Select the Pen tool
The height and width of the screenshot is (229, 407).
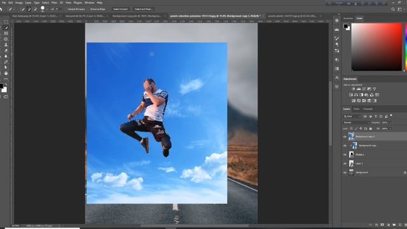click(6, 62)
